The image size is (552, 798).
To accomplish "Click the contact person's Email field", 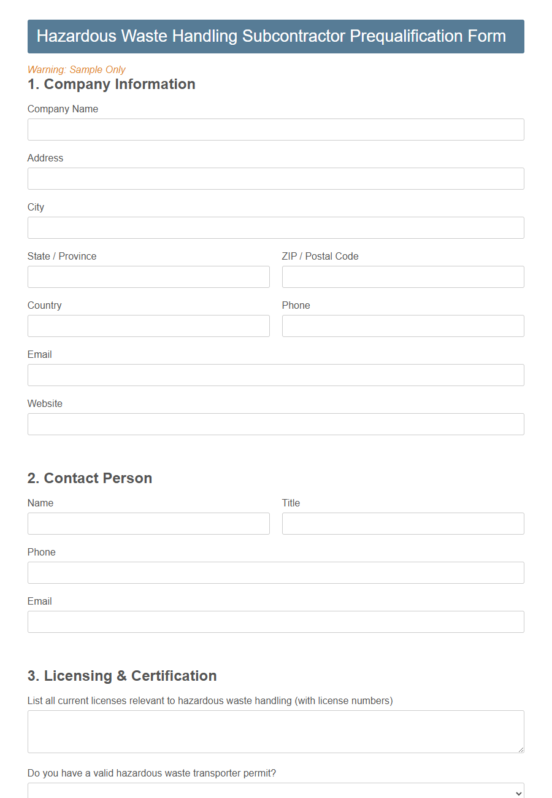I will 276,622.
